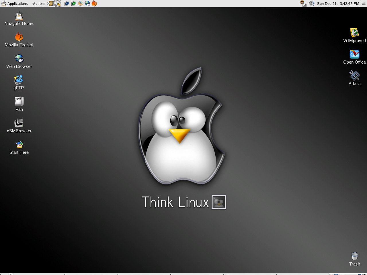Click the 'xSMBrowser' label text
The image size is (367, 275).
point(19,131)
